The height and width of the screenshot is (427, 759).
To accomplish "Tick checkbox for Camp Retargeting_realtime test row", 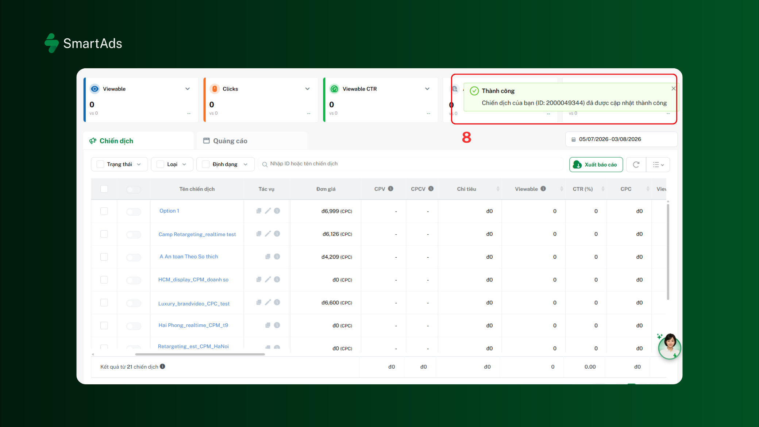I will (104, 234).
